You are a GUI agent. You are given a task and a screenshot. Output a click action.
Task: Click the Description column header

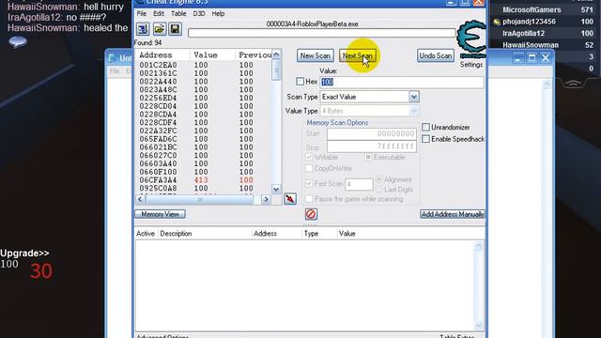pyautogui.click(x=205, y=234)
